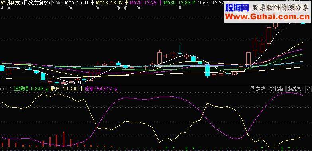Click the 换指标 switch indicator button

(x=296, y=89)
